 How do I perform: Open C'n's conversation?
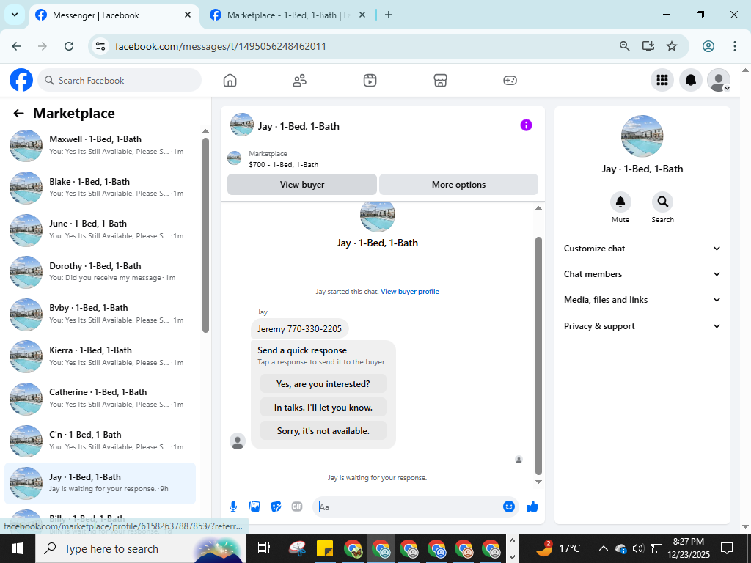100,441
